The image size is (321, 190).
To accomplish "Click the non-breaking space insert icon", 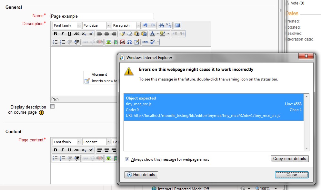I will coord(122,42).
